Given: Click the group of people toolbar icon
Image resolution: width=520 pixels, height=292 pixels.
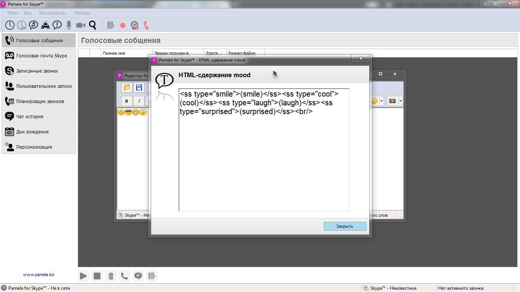Looking at the screenshot, I should [45, 25].
